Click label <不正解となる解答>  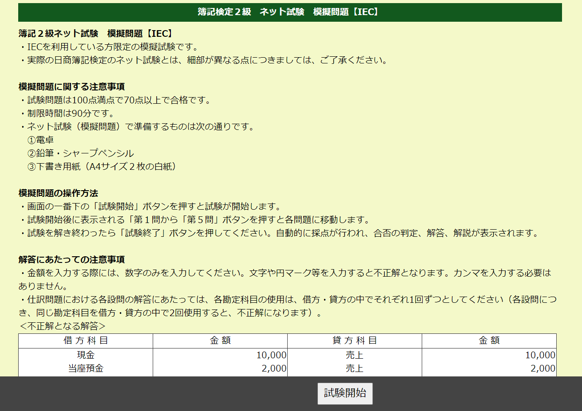tap(63, 326)
